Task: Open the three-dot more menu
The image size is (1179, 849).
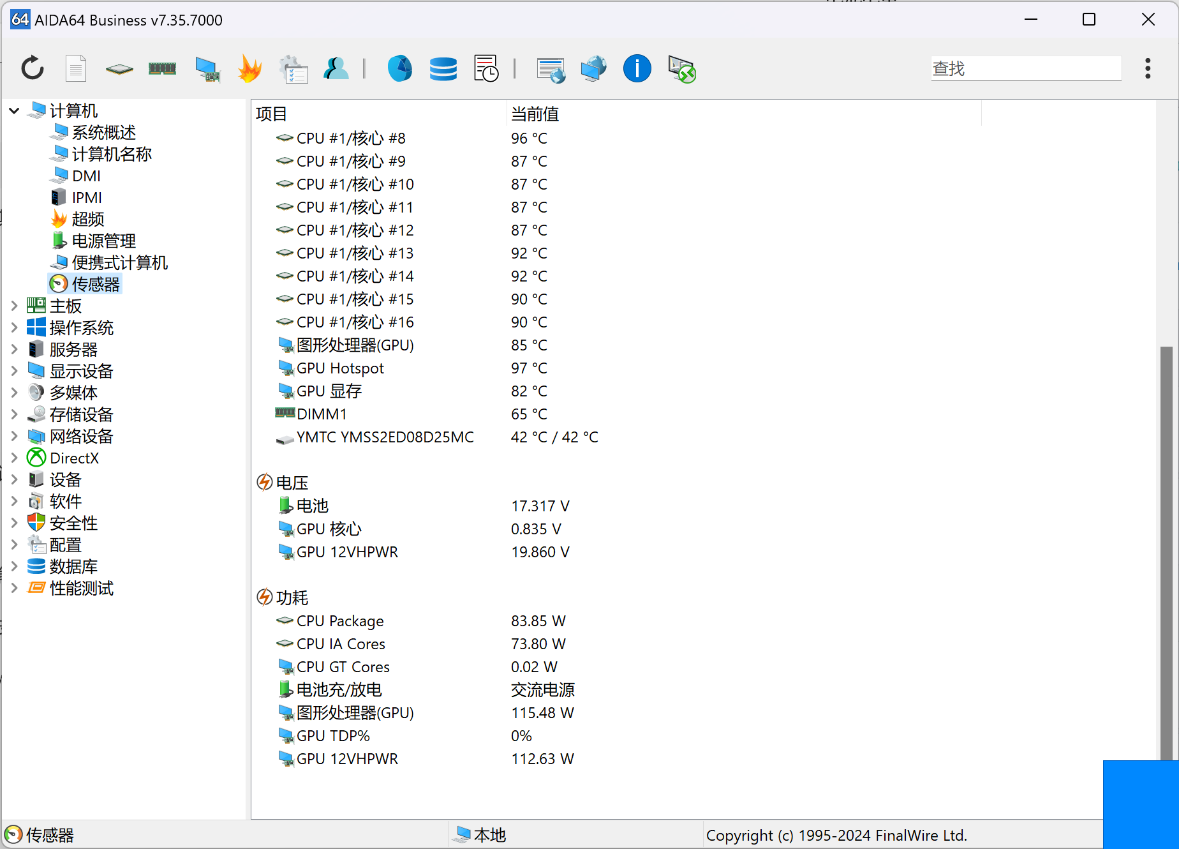Action: click(1148, 68)
